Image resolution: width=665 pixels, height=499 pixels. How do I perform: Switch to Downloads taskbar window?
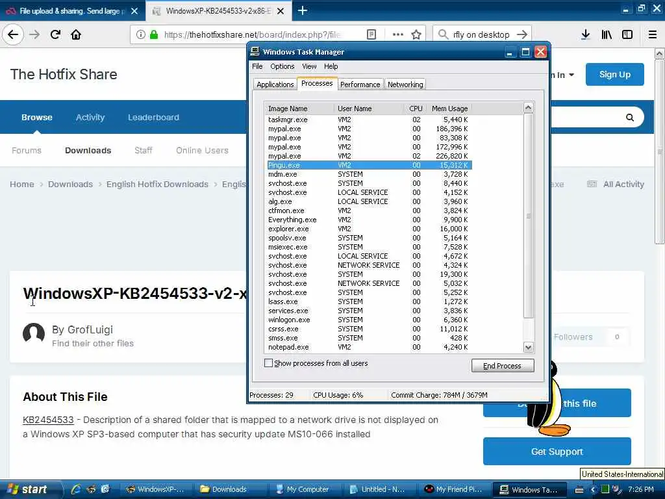(x=231, y=489)
